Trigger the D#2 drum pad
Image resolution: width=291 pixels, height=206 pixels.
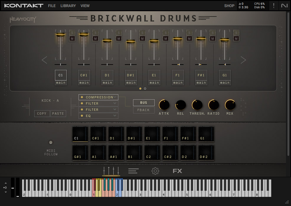pos(206,153)
